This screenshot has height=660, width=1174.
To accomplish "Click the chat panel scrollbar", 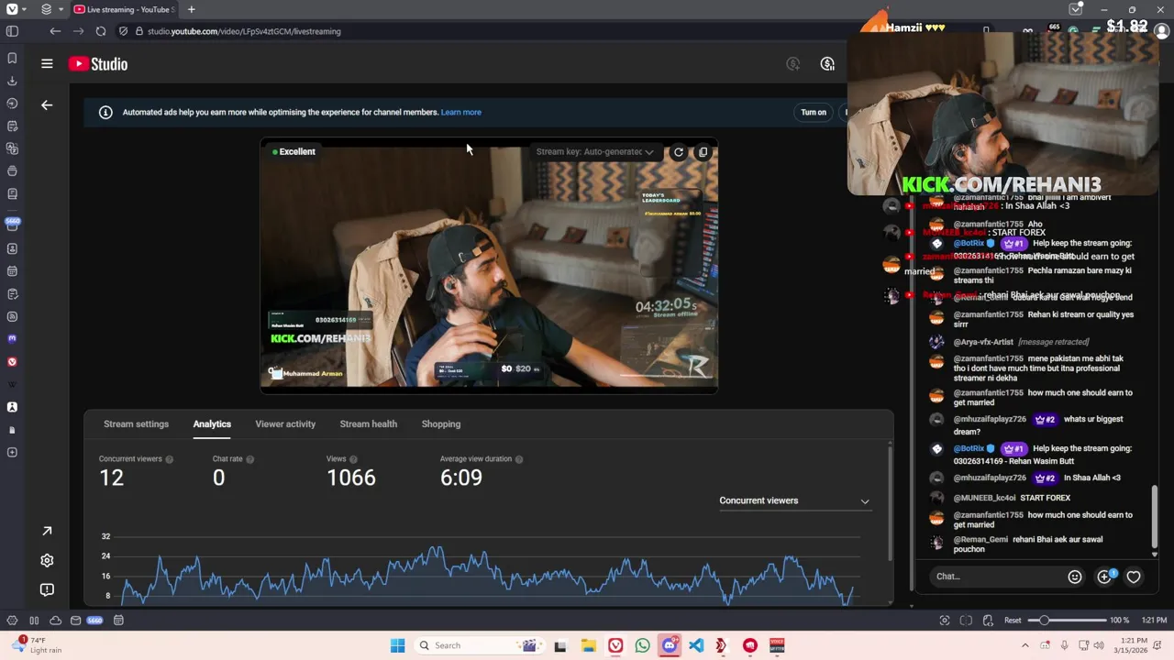I will (x=1154, y=516).
